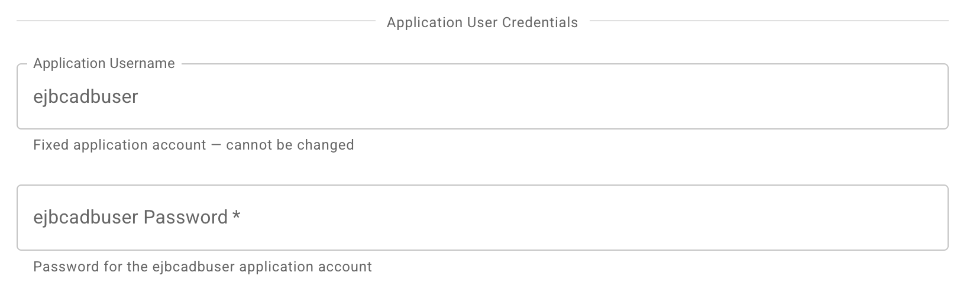
Task: Click the word 'Password' inside the password field
Action: click(x=186, y=218)
